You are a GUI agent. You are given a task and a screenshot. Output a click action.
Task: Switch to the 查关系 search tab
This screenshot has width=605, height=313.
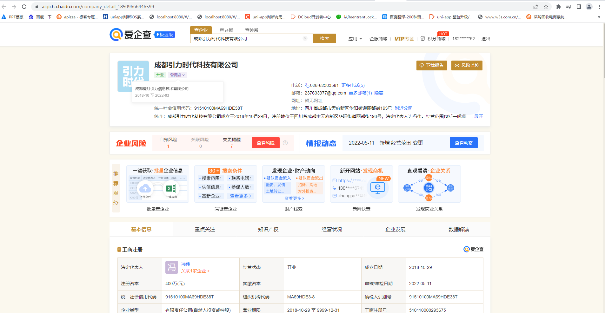click(252, 30)
